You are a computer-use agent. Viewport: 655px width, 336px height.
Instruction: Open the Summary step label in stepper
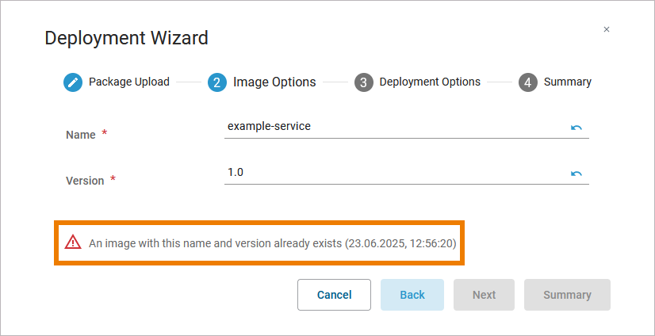click(x=567, y=82)
